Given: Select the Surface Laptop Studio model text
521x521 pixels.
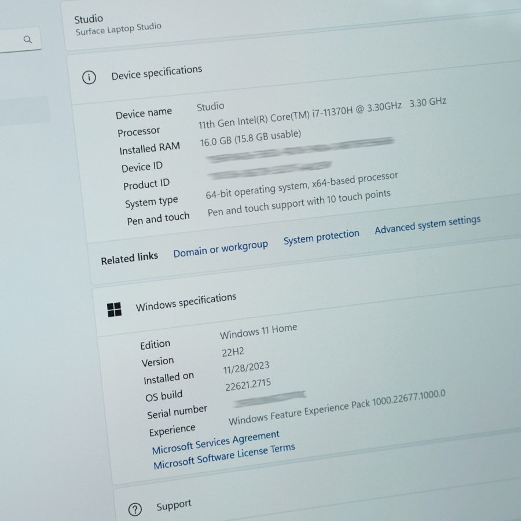Looking at the screenshot, I should [x=119, y=29].
